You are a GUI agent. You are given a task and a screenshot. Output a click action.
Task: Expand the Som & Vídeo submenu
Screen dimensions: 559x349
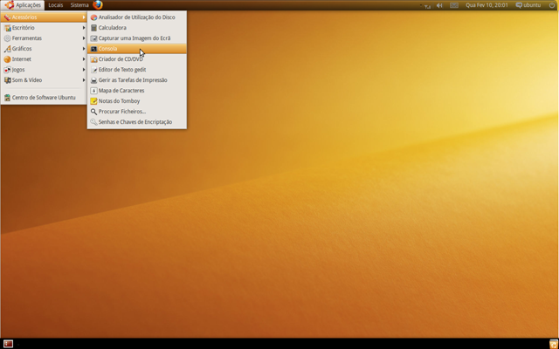(44, 80)
